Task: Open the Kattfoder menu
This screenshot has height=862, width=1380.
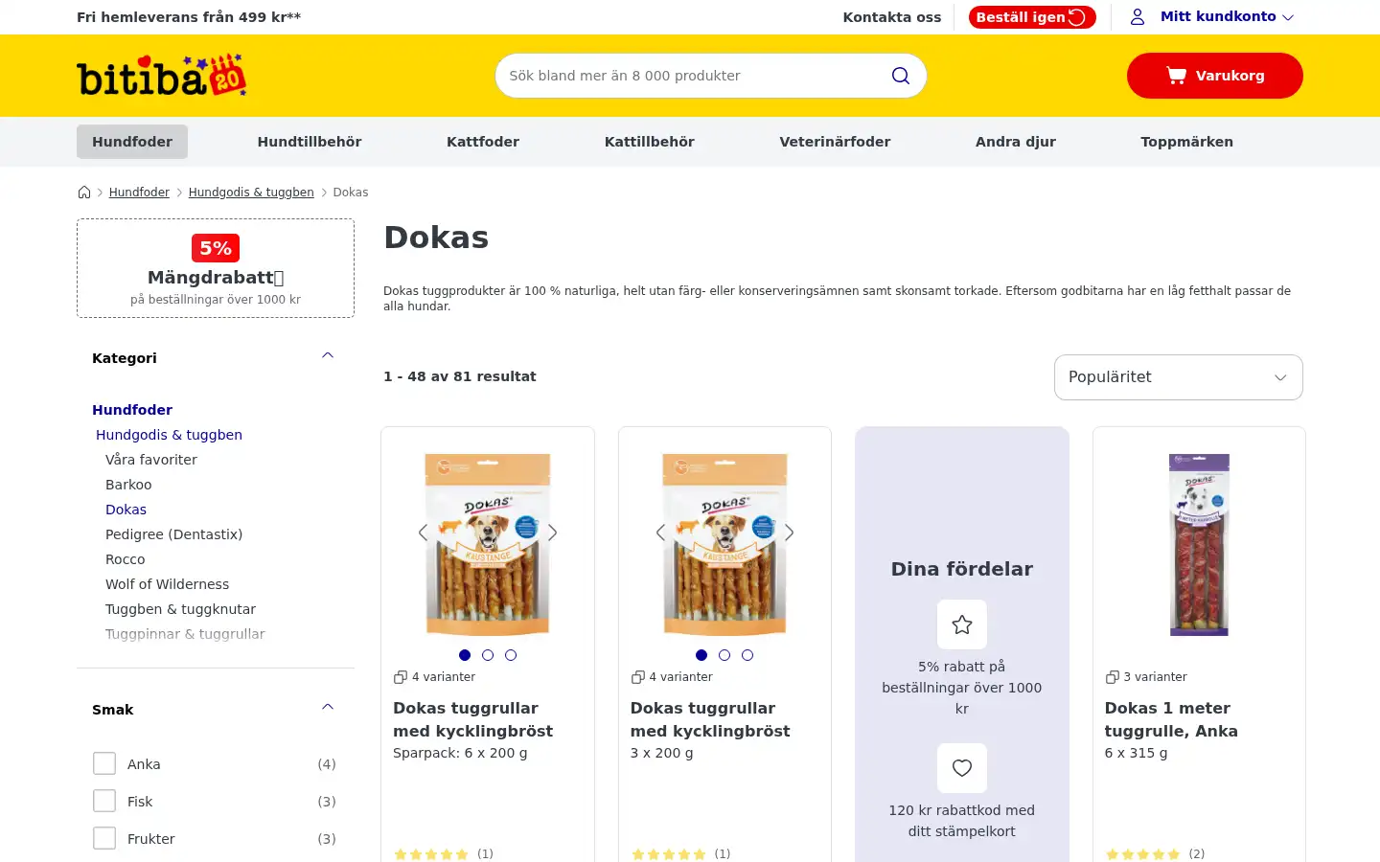Action: click(483, 142)
